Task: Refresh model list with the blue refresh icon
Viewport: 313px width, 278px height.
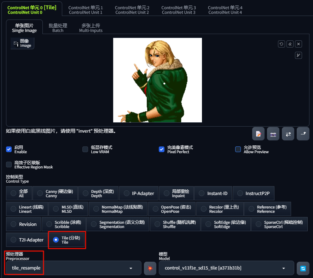Action: coord(303,268)
